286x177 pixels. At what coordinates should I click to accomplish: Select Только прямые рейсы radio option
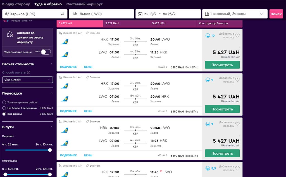click(4, 102)
